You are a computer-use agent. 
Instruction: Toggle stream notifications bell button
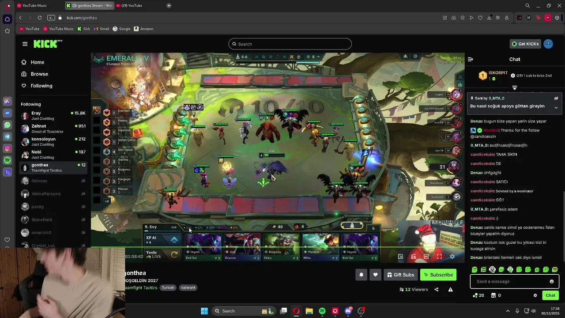pos(361,275)
